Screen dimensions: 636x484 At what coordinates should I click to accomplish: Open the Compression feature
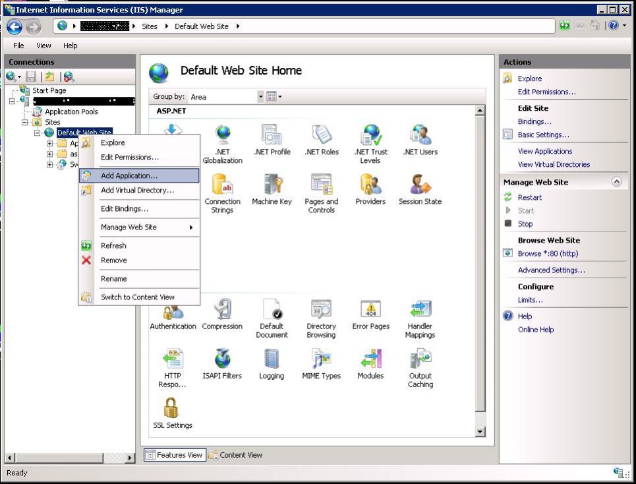(222, 315)
